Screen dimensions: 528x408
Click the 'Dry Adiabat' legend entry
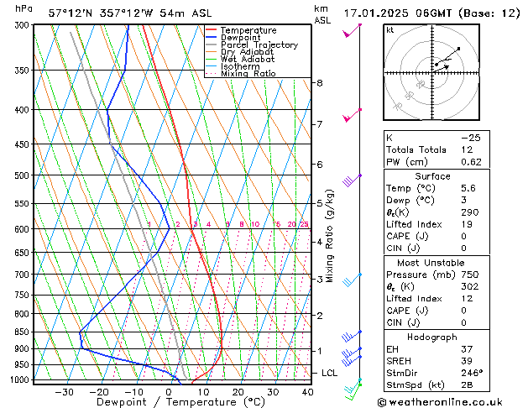coord(240,52)
